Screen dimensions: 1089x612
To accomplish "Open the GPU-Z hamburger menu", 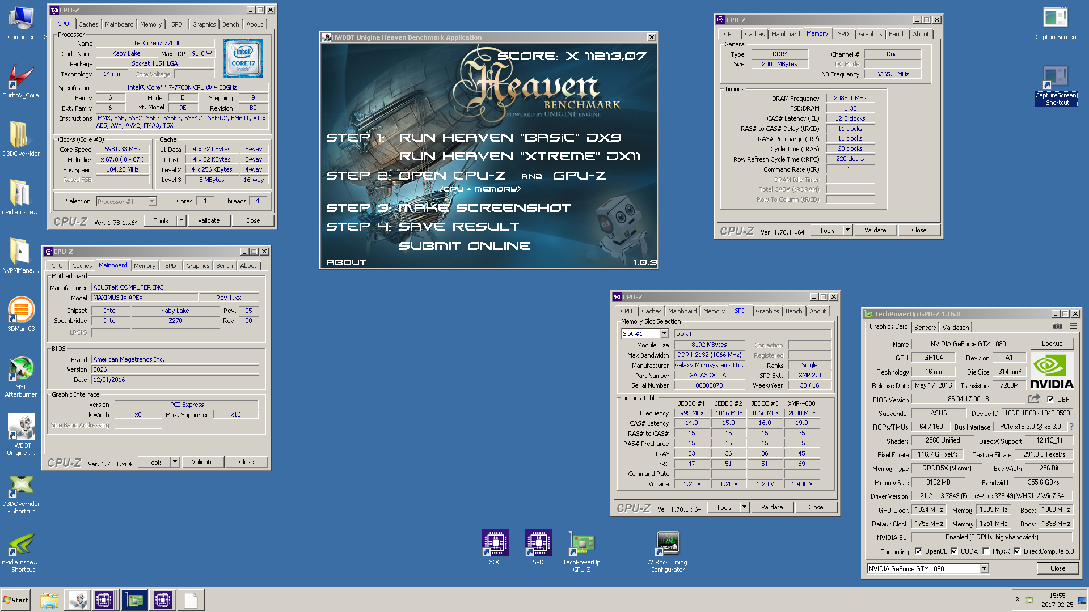I will pos(1073,326).
